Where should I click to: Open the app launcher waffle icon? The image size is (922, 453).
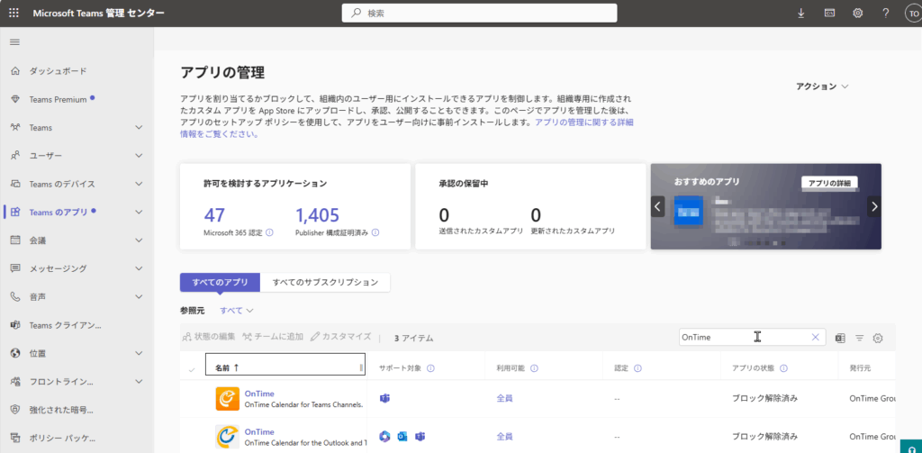[x=14, y=14]
